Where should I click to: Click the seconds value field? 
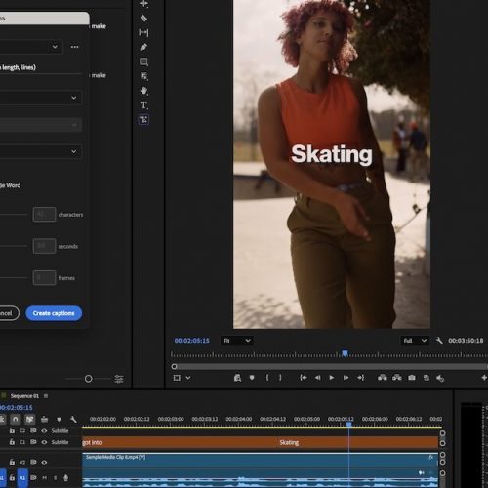44,246
